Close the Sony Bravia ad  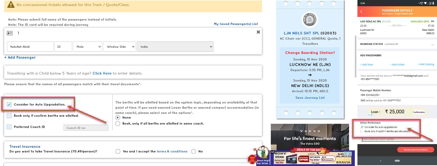pyautogui.click(x=350, y=154)
